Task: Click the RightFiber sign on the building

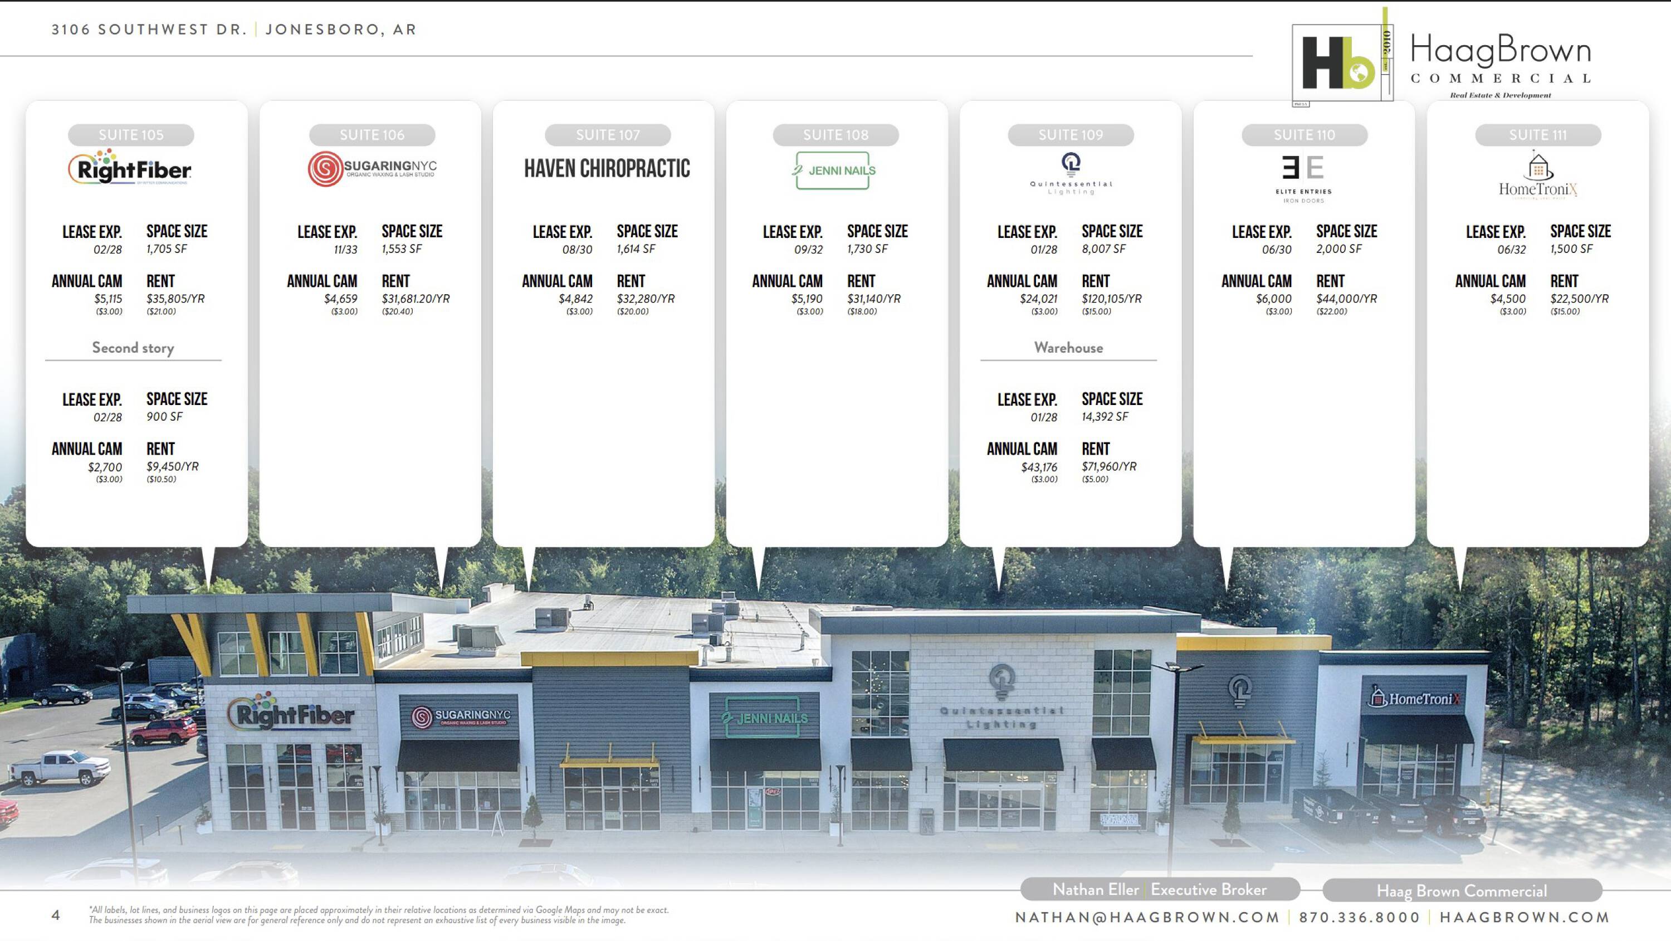Action: tap(291, 713)
